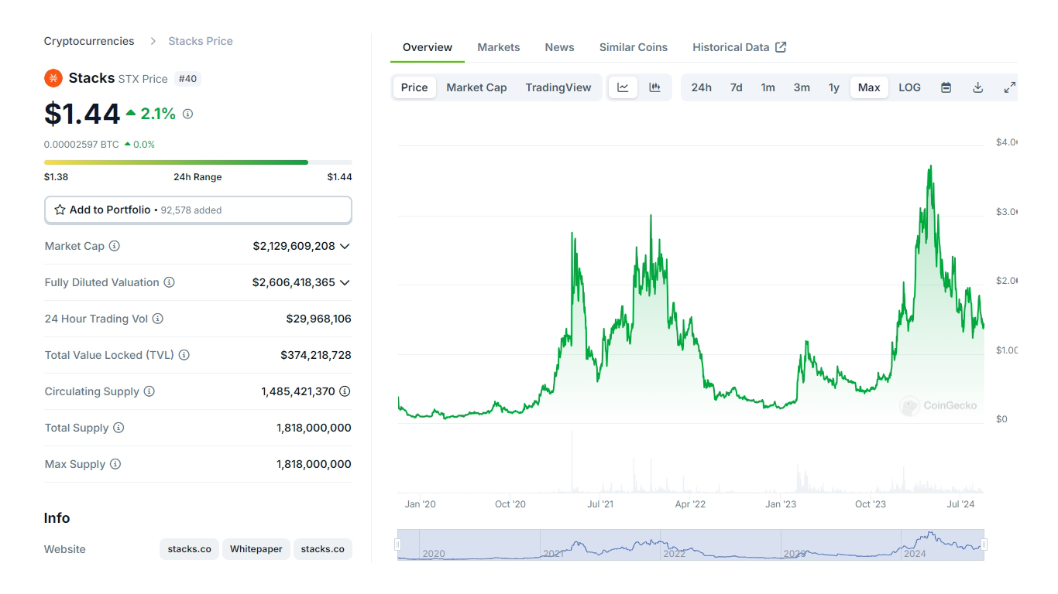Click the Stacks Price breadcrumb text
The width and height of the screenshot is (1058, 594).
201,41
